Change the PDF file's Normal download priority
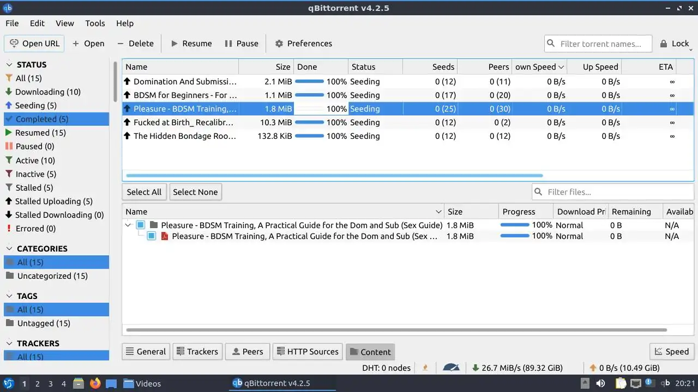 click(569, 236)
